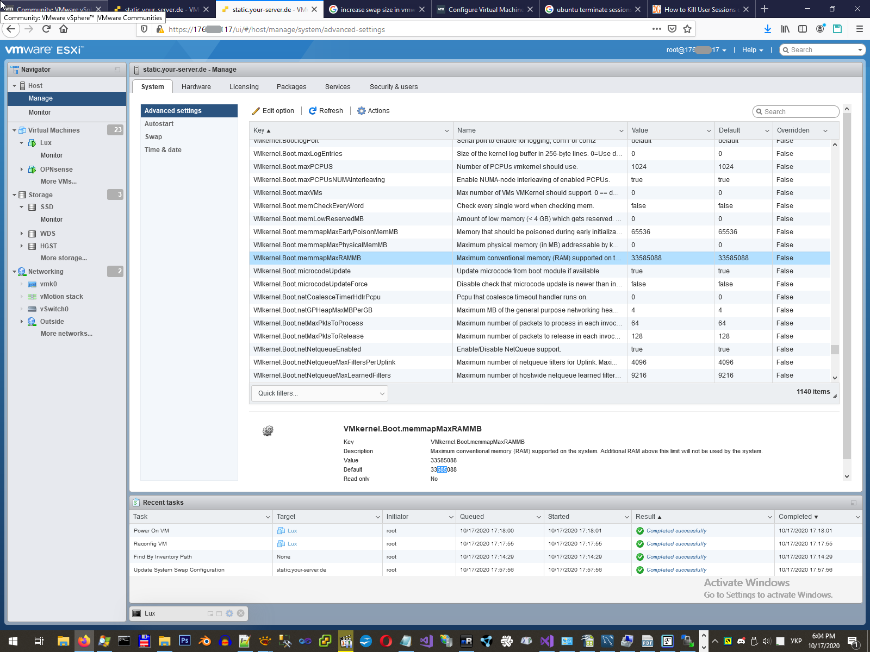
Task: Reload the current browser page
Action: [x=46, y=29]
